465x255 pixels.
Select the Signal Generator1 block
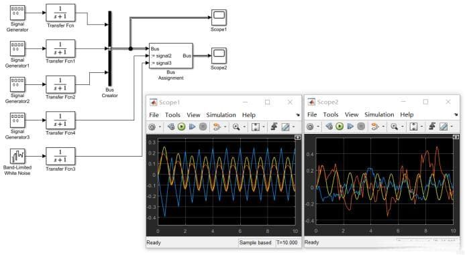pyautogui.click(x=17, y=48)
